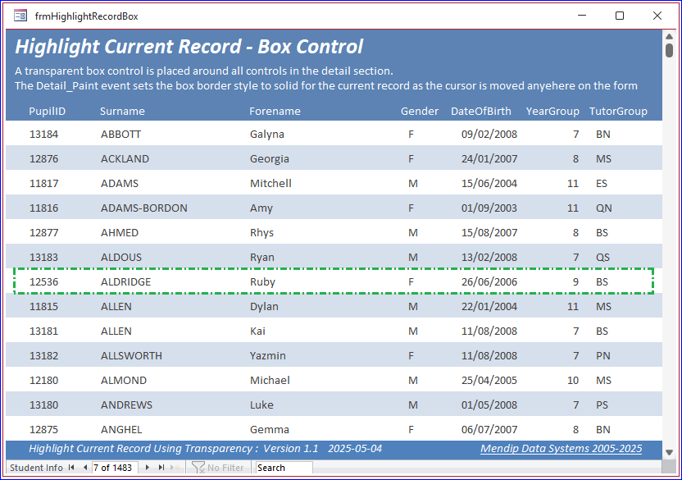Select surname ANDREWS
The width and height of the screenshot is (682, 480).
[x=126, y=405]
